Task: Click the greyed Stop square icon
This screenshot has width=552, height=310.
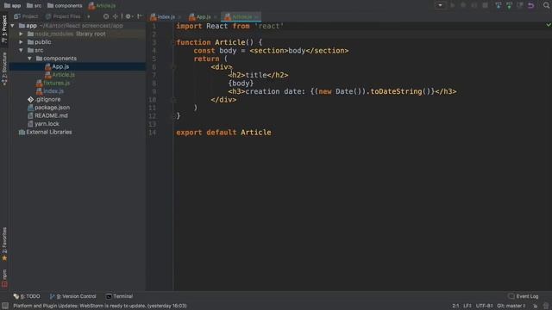Action: click(x=485, y=5)
